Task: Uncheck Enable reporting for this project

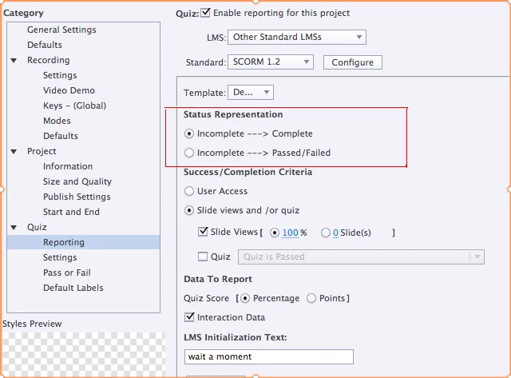Action: coord(205,13)
